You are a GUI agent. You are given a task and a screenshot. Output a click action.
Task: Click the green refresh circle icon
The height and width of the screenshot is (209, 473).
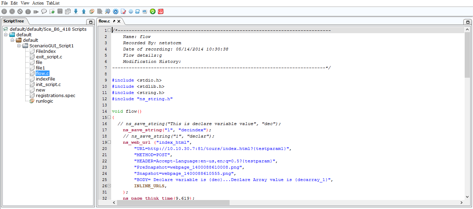[153, 11]
